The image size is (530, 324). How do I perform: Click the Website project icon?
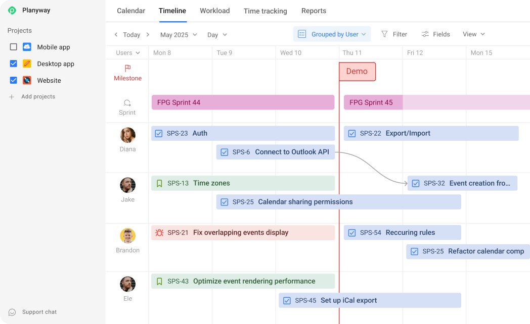(26, 80)
